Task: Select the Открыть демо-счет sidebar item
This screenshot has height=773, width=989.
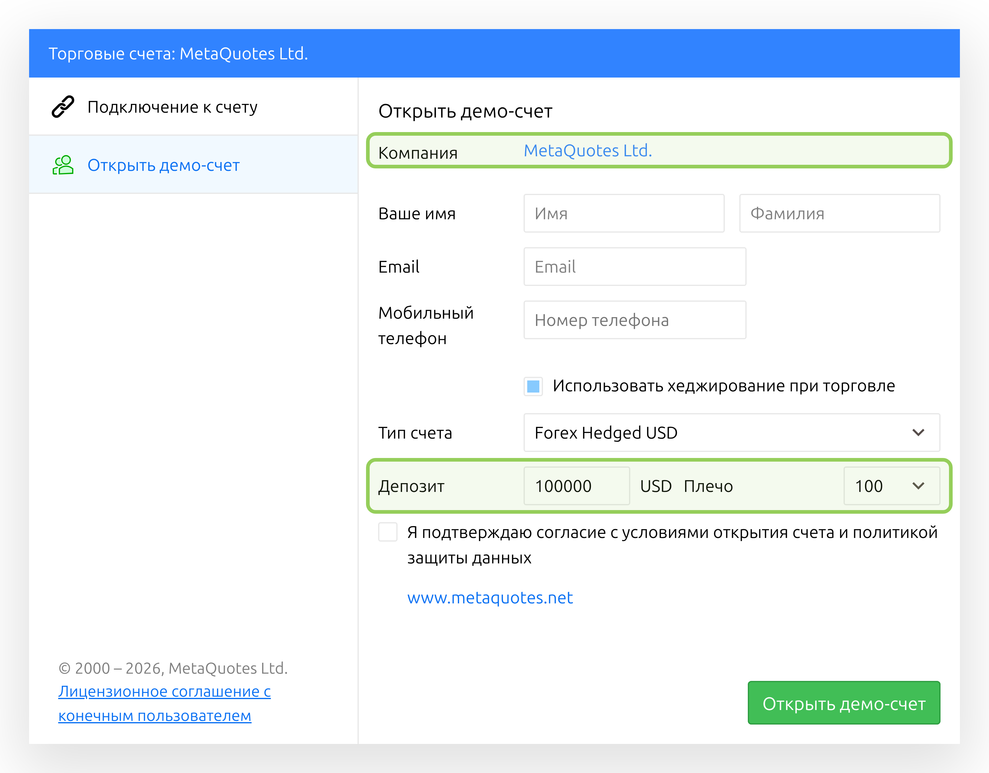Action: 193,165
